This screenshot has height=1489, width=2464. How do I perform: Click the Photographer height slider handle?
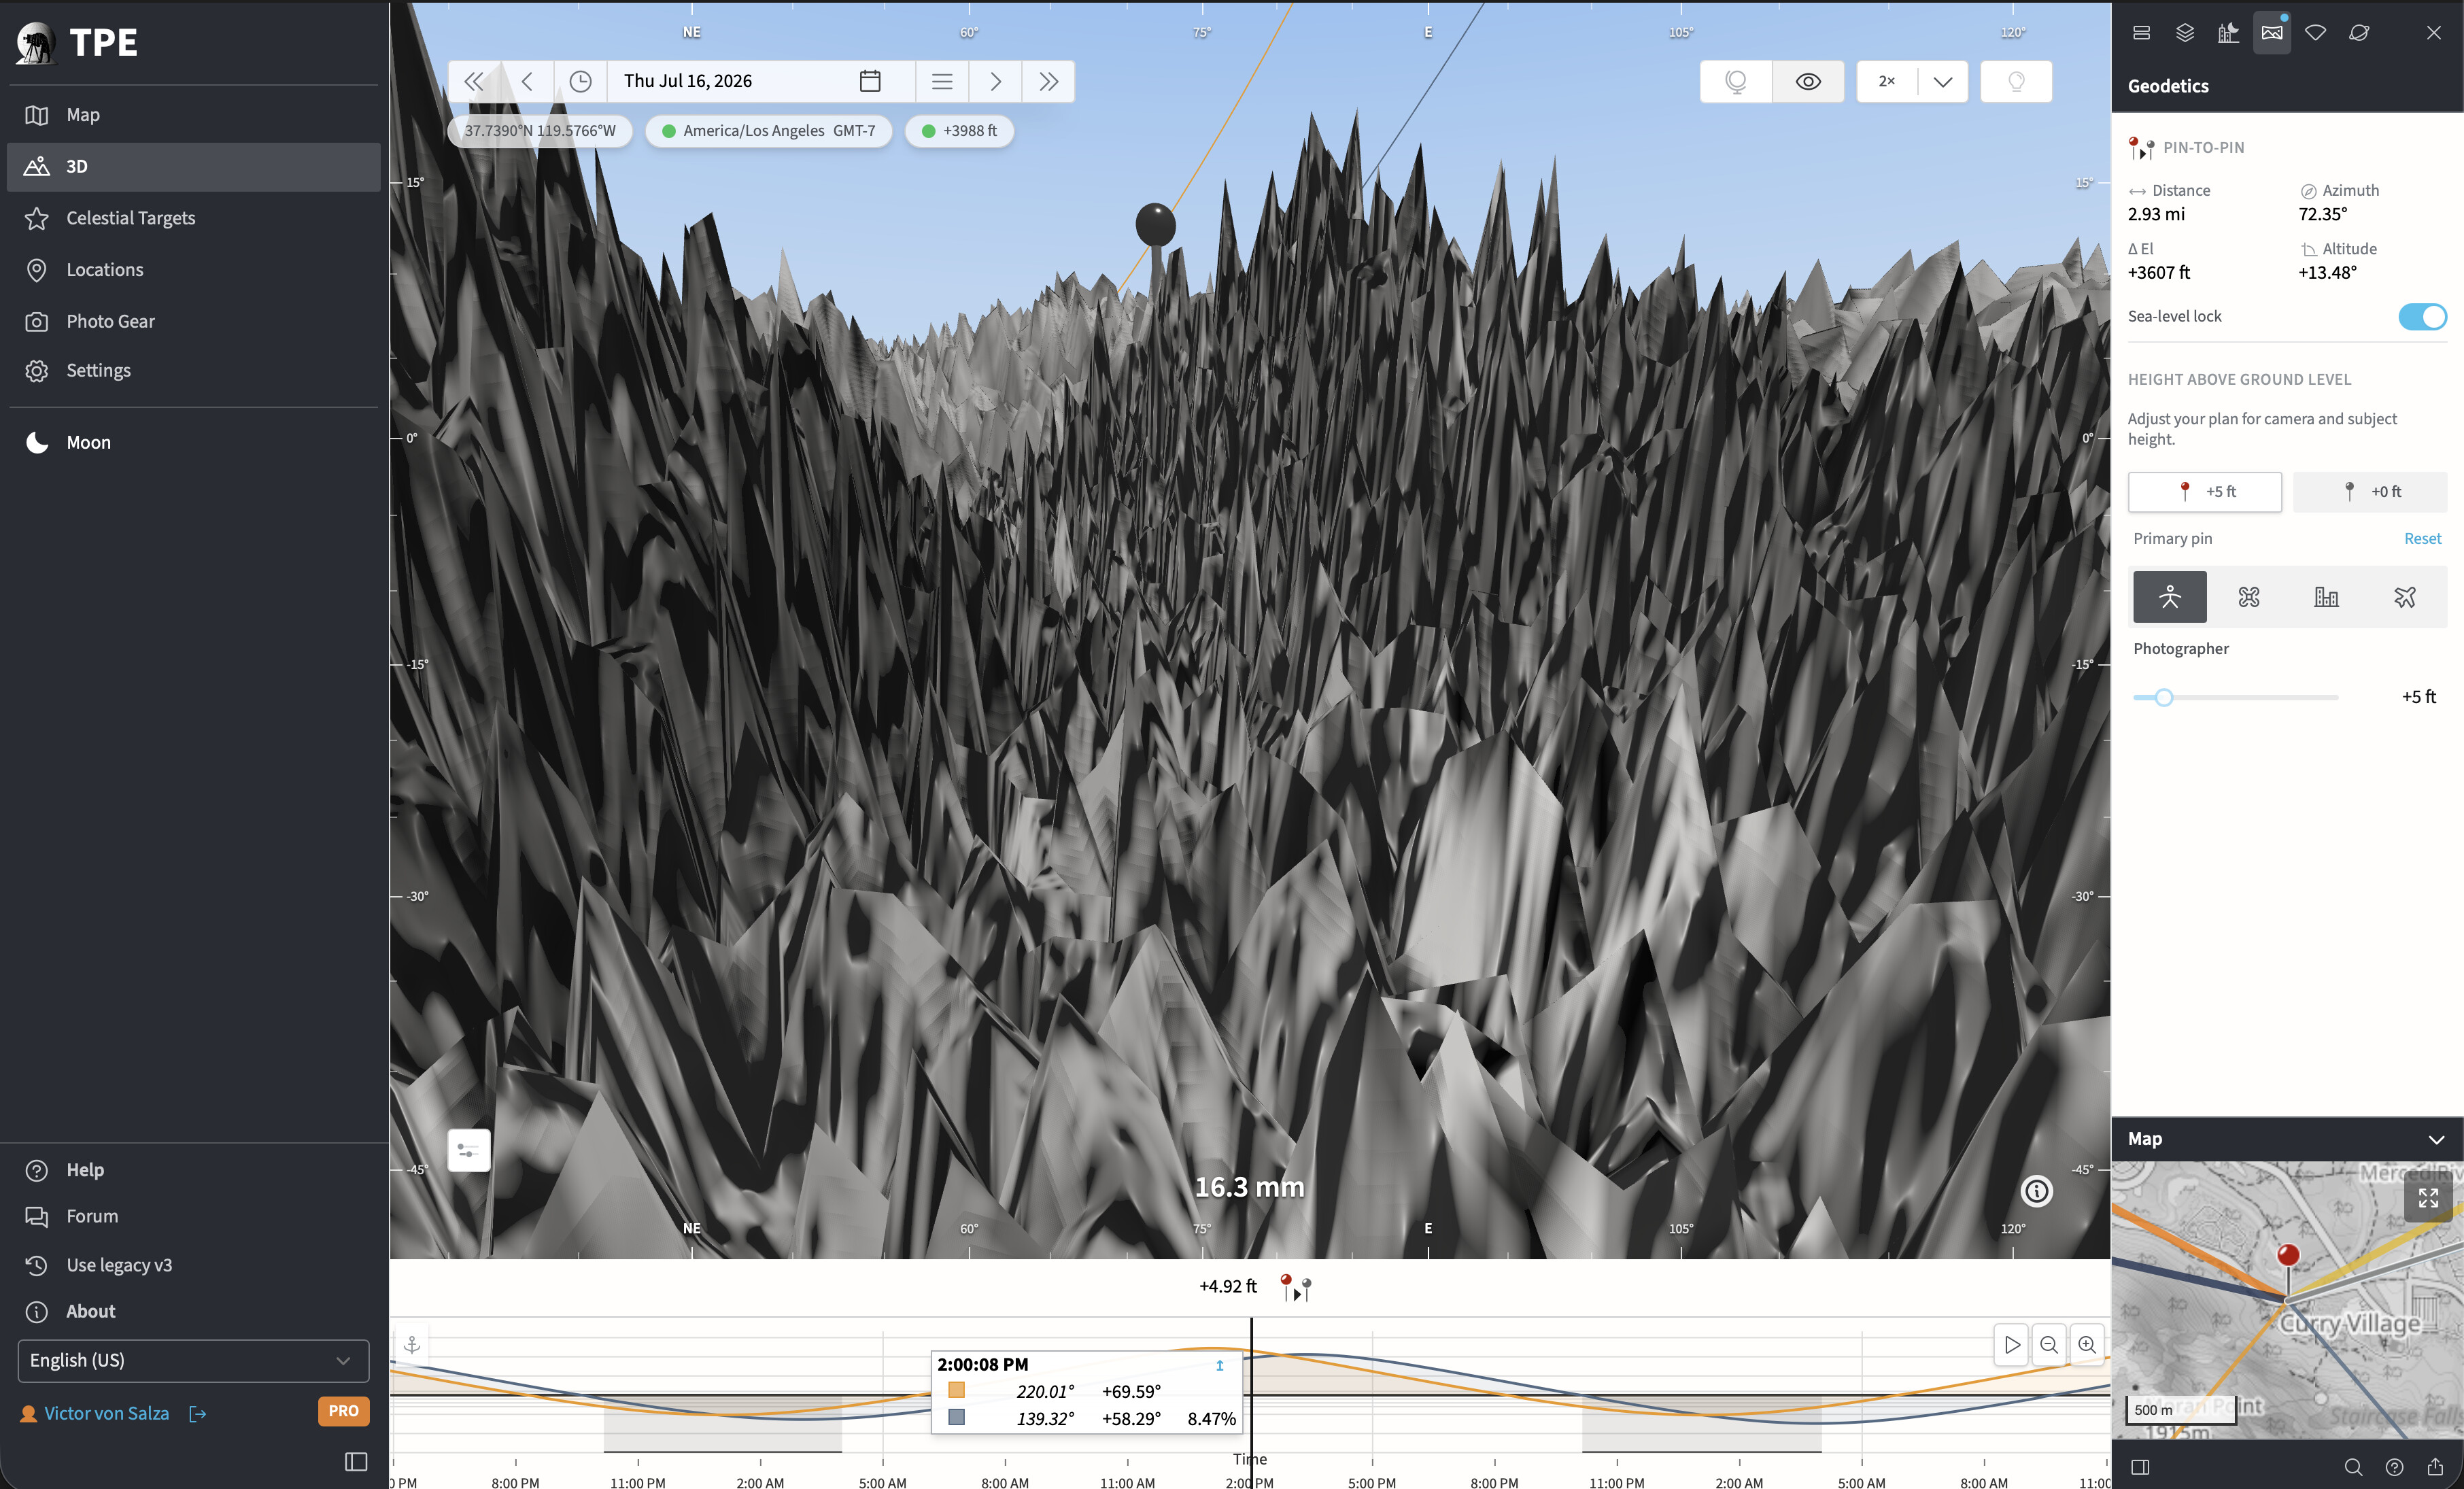point(2164,697)
